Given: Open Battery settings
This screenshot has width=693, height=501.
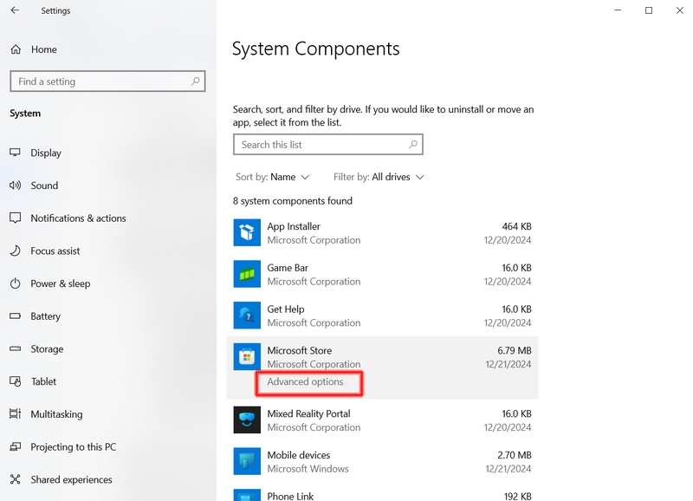Looking at the screenshot, I should coord(46,316).
